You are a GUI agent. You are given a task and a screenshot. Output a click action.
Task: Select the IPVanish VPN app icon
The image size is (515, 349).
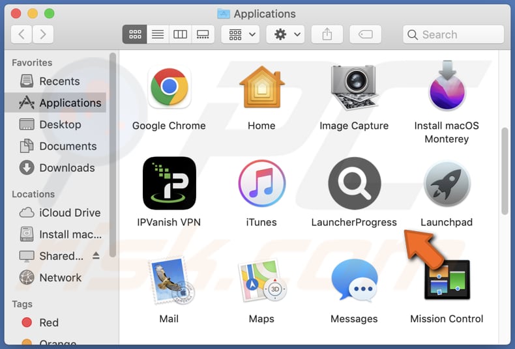[x=169, y=183]
